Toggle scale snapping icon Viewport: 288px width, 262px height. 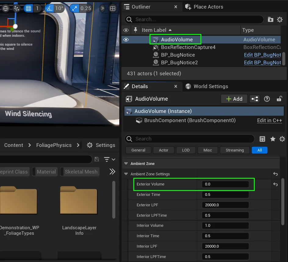74,8
